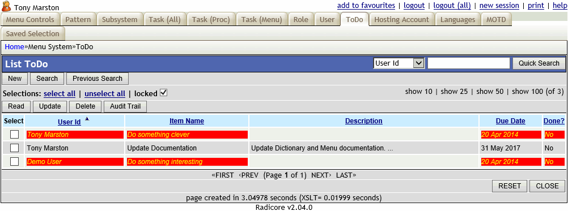Viewport: 568px width, 211px height.
Task: Sort by the Due Date column header
Action: coord(510,121)
